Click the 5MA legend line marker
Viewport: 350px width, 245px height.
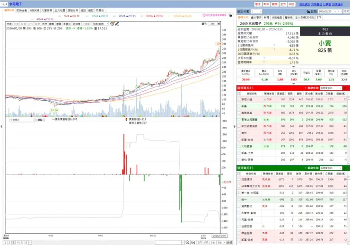60,16
